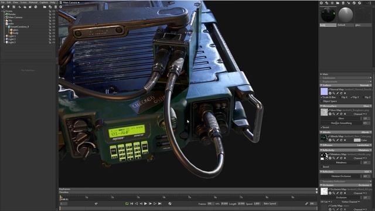This screenshot has height=211, width=375.
Task: Open the Vertex Channel dropdown
Action: pos(350,202)
